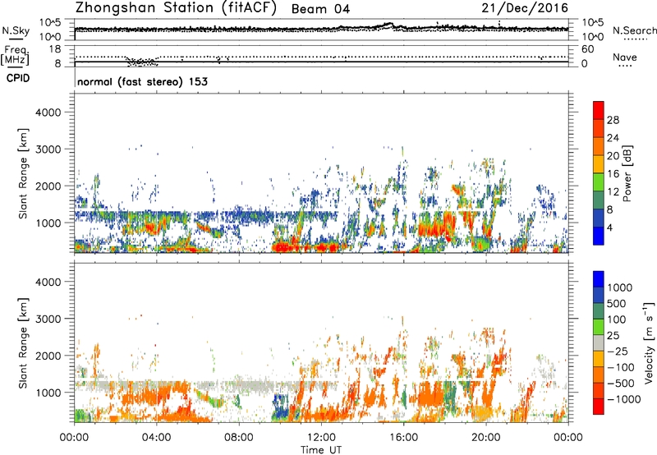
Task: Select velocity band between -500 and -1000
Action: pos(599,390)
